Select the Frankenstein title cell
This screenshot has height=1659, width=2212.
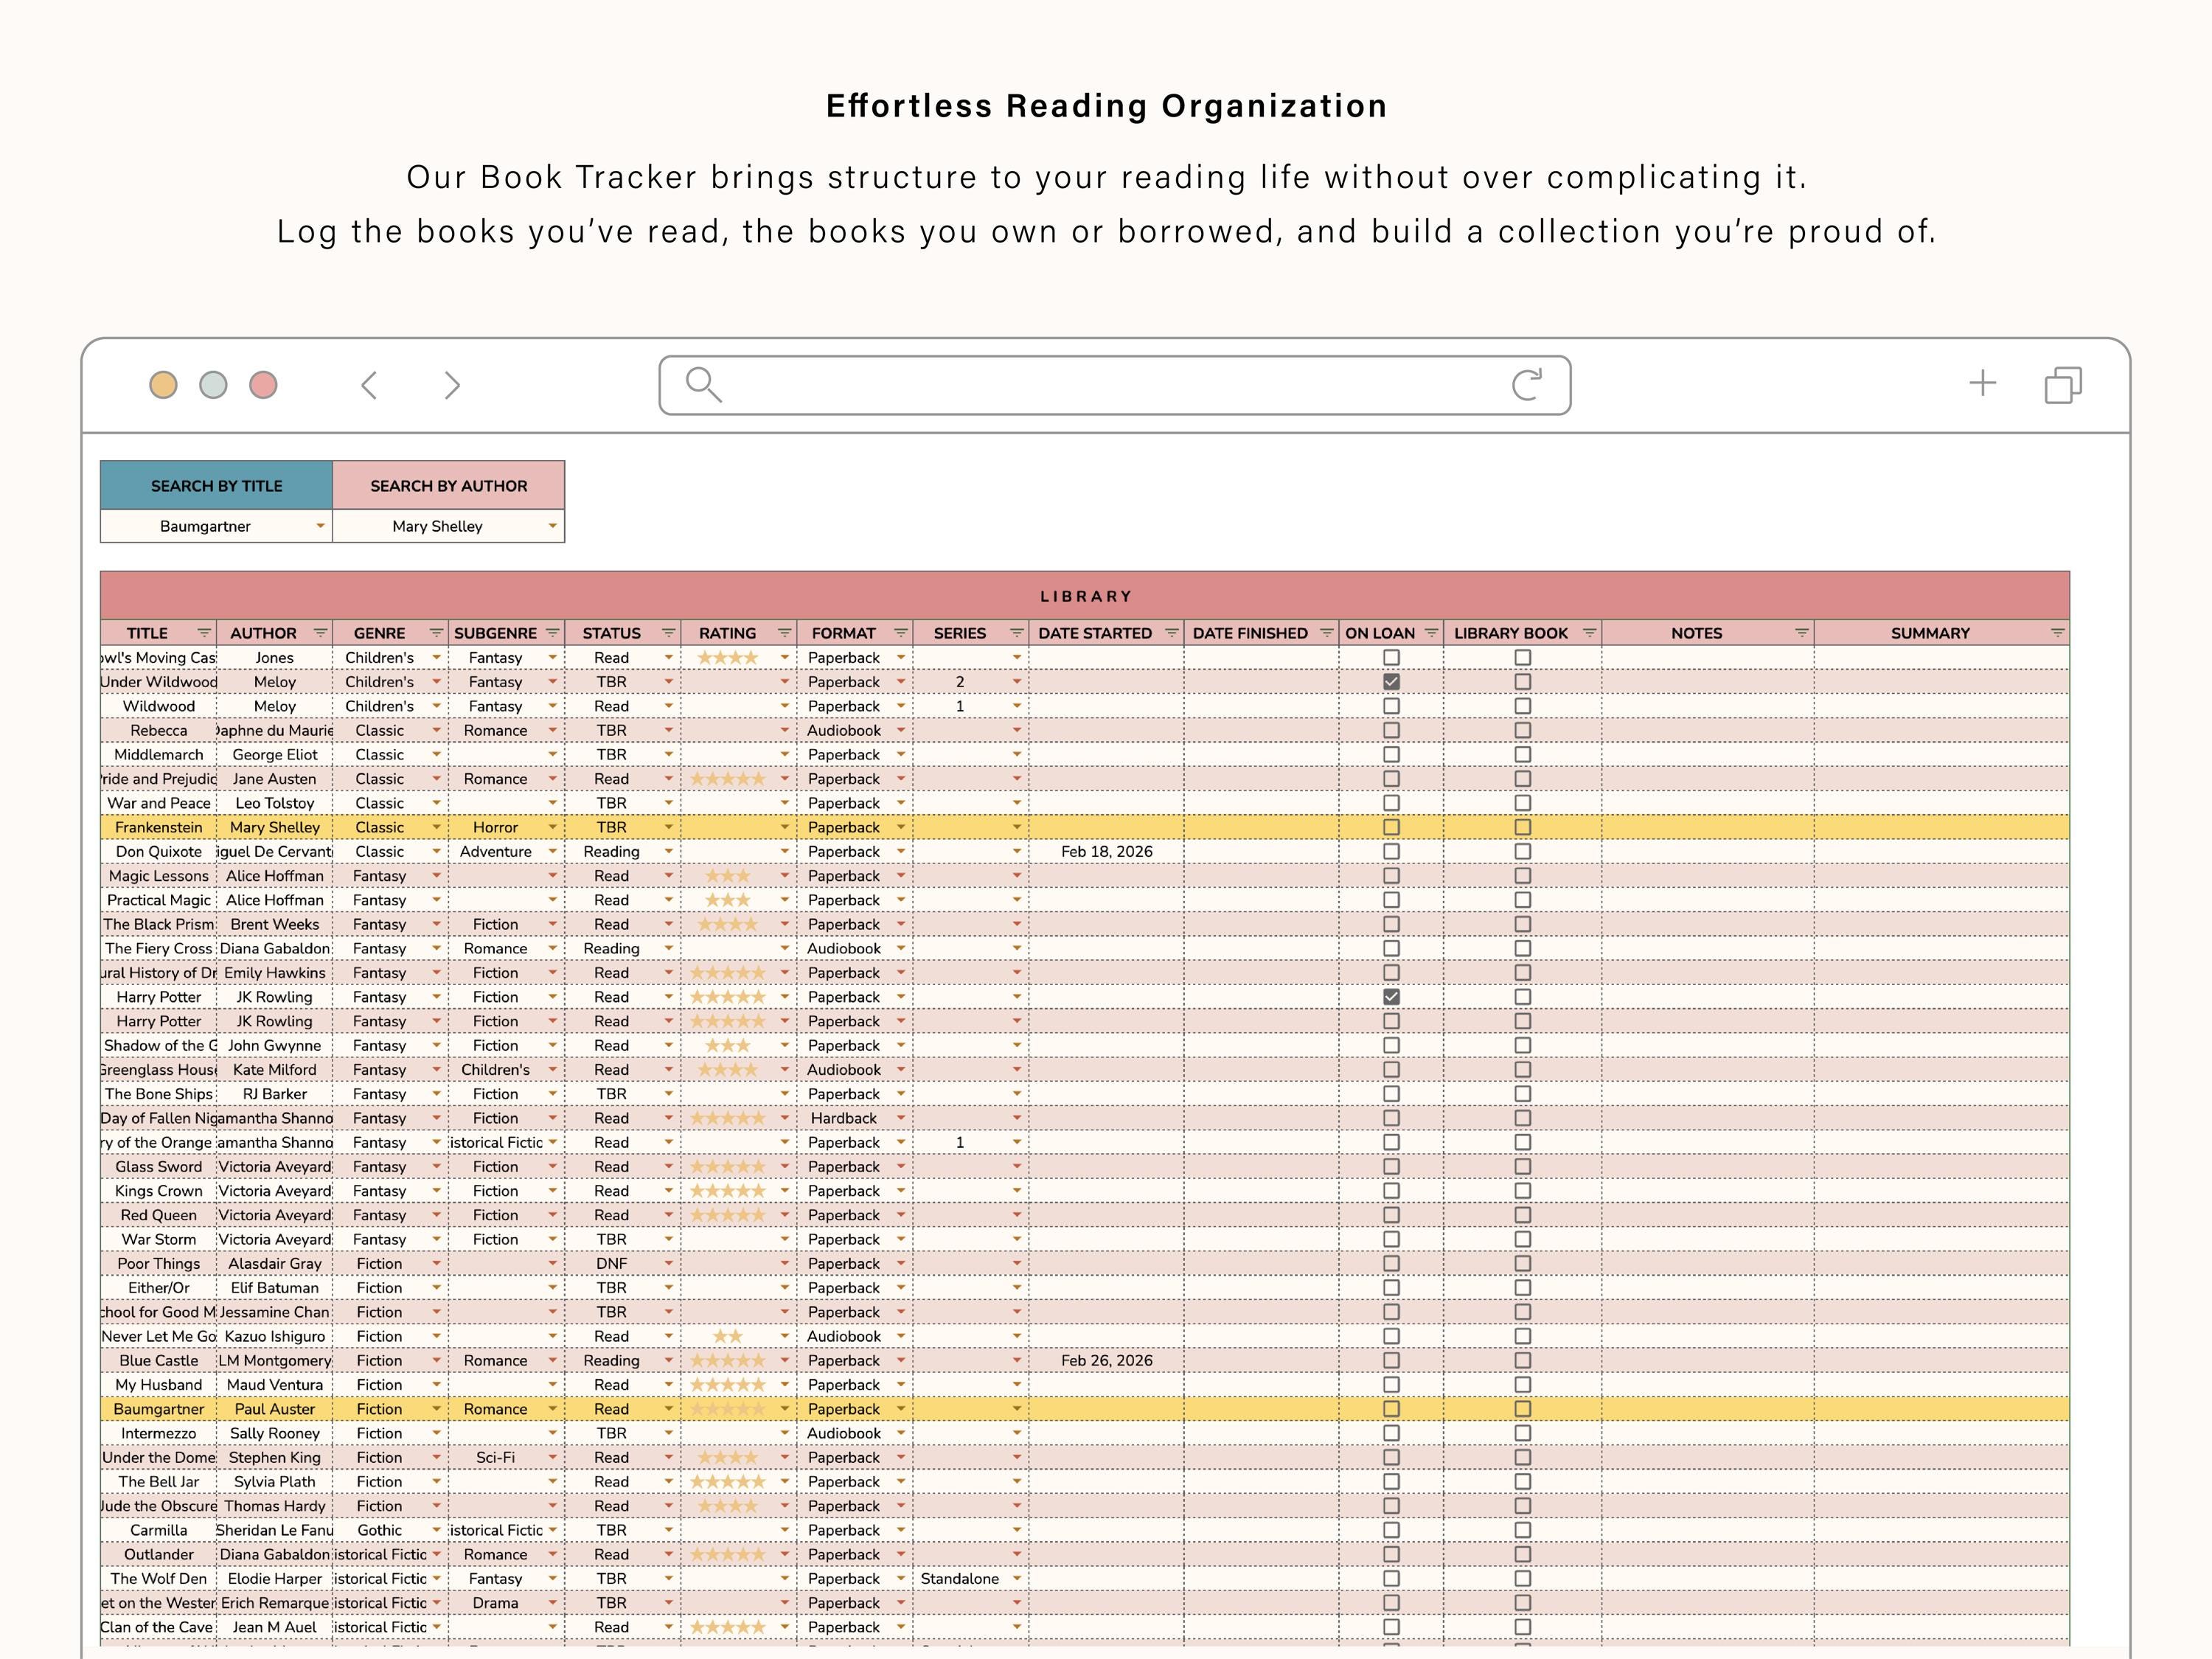158,827
